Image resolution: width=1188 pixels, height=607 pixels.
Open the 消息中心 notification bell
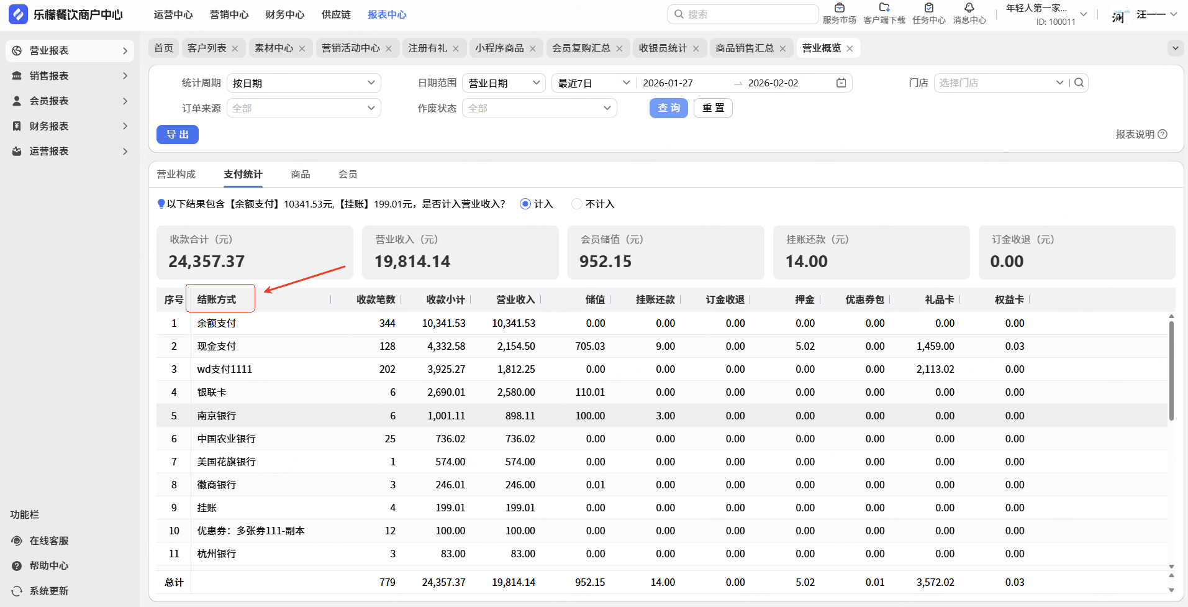click(969, 9)
